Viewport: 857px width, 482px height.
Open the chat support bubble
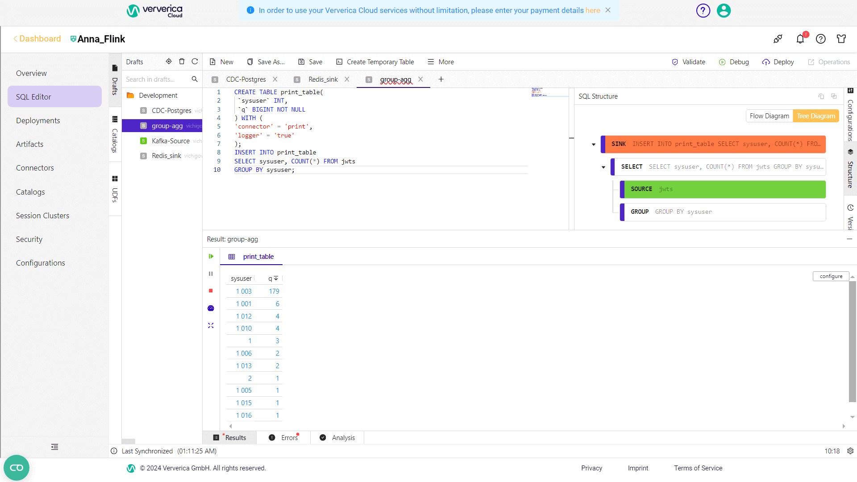17,468
